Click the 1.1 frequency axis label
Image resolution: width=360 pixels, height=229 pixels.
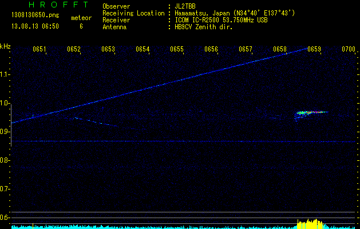tap(5, 74)
